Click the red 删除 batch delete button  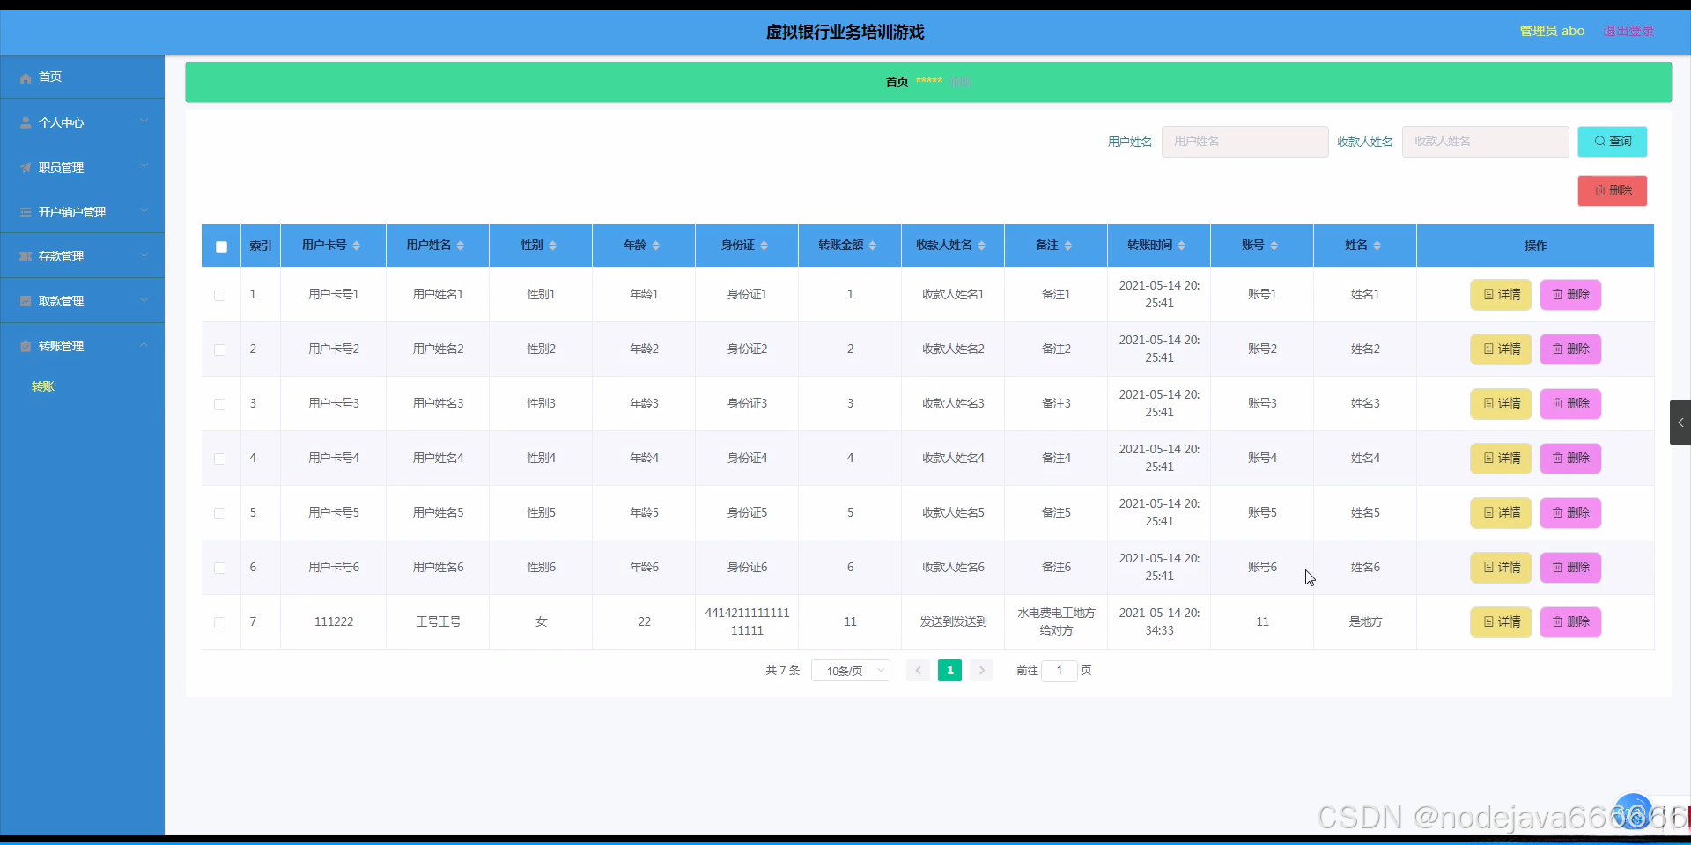pyautogui.click(x=1612, y=191)
